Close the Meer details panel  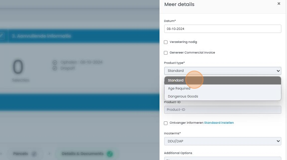point(279,4)
